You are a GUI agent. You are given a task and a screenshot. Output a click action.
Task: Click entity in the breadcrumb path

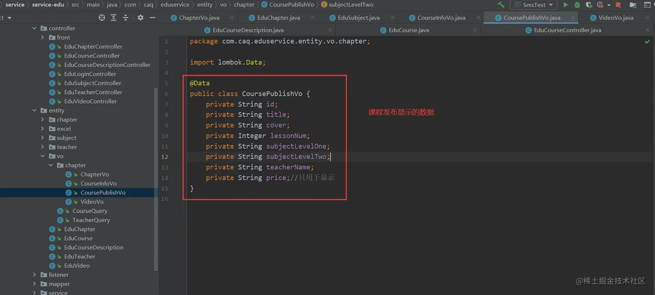coord(205,5)
